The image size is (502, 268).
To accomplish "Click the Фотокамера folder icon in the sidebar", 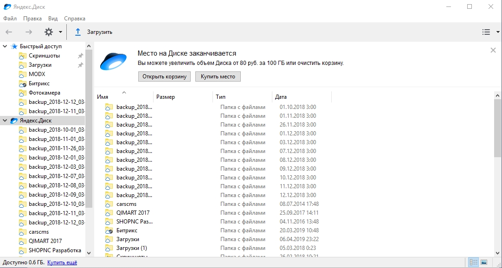I will (x=22, y=93).
